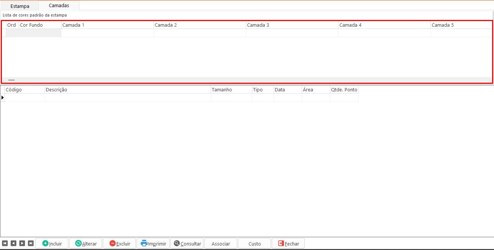Screen dimensions: 494x250
Task: Click the Imprimir printer button
Action: tap(153, 243)
